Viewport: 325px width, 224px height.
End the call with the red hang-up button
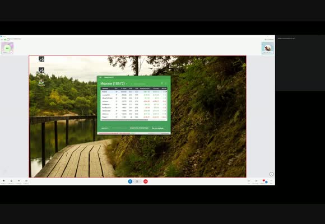point(146,181)
